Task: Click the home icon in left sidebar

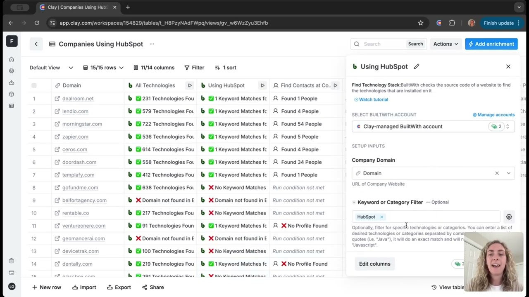Action: (12, 59)
